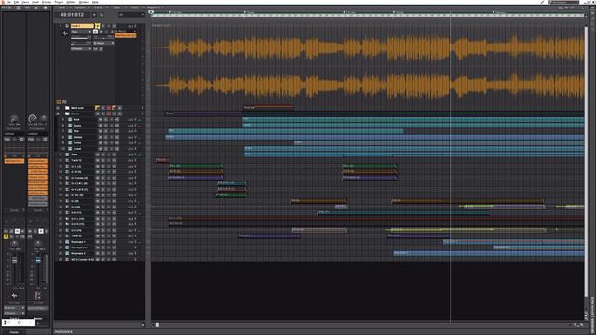
Task: Solo the Keyscape 2 track
Action: tap(103, 253)
